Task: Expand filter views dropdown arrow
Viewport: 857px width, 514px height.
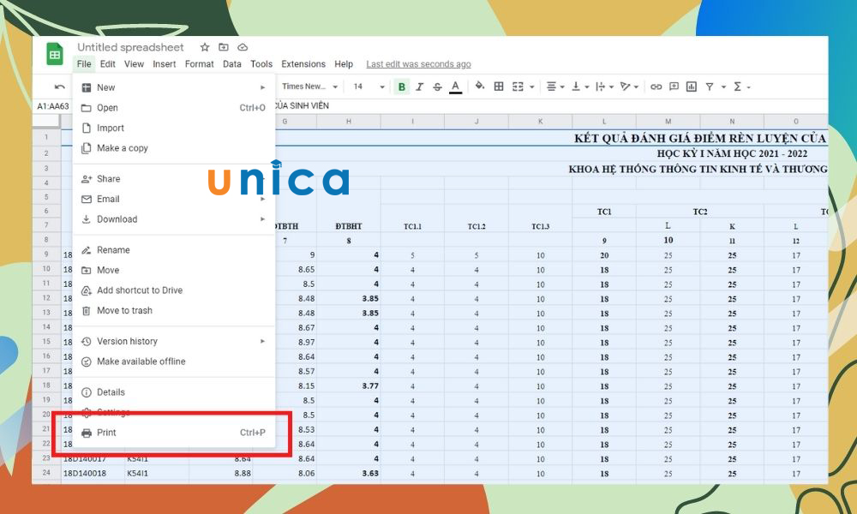Action: tap(723, 87)
